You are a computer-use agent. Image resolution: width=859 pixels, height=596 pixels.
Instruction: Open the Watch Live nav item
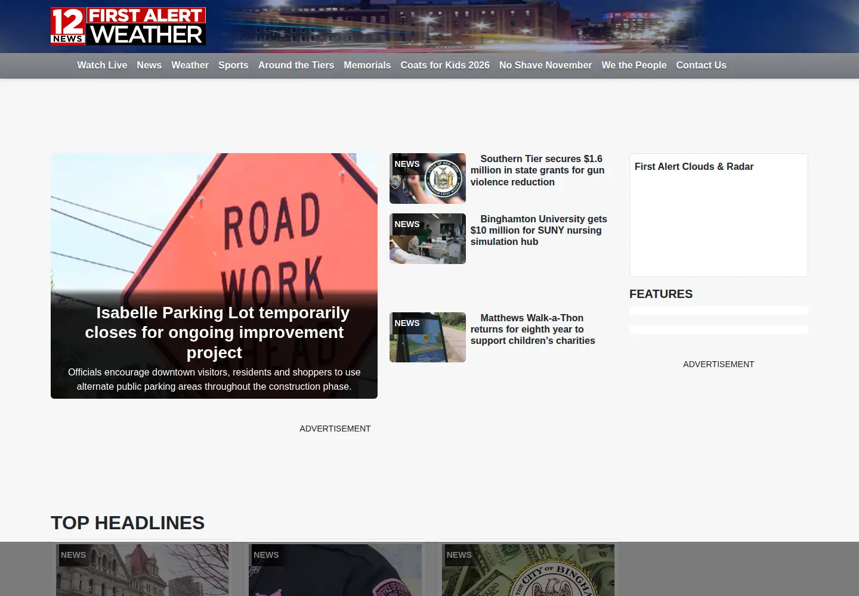102,65
